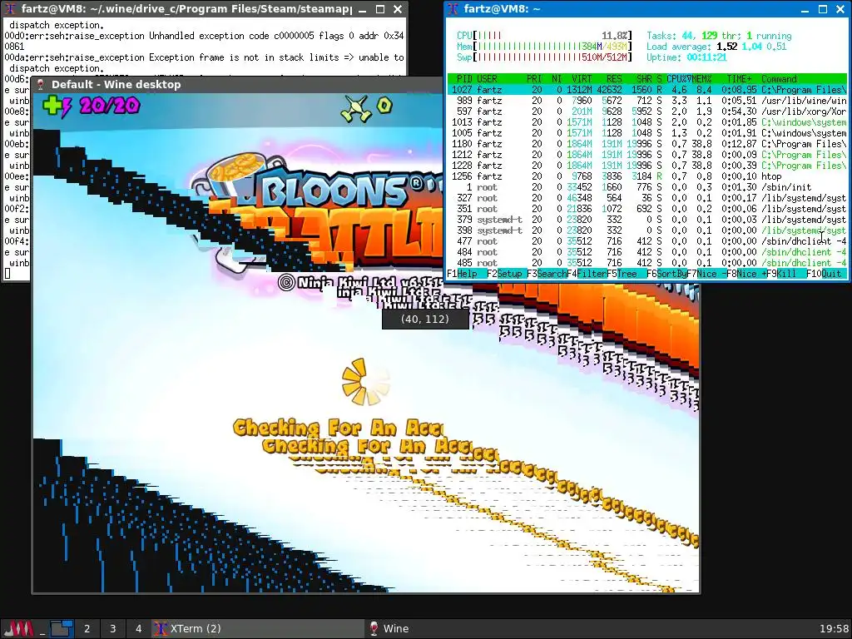Open F6 SortBy in htop
Viewport: 852px width, 639px height.
tap(666, 274)
